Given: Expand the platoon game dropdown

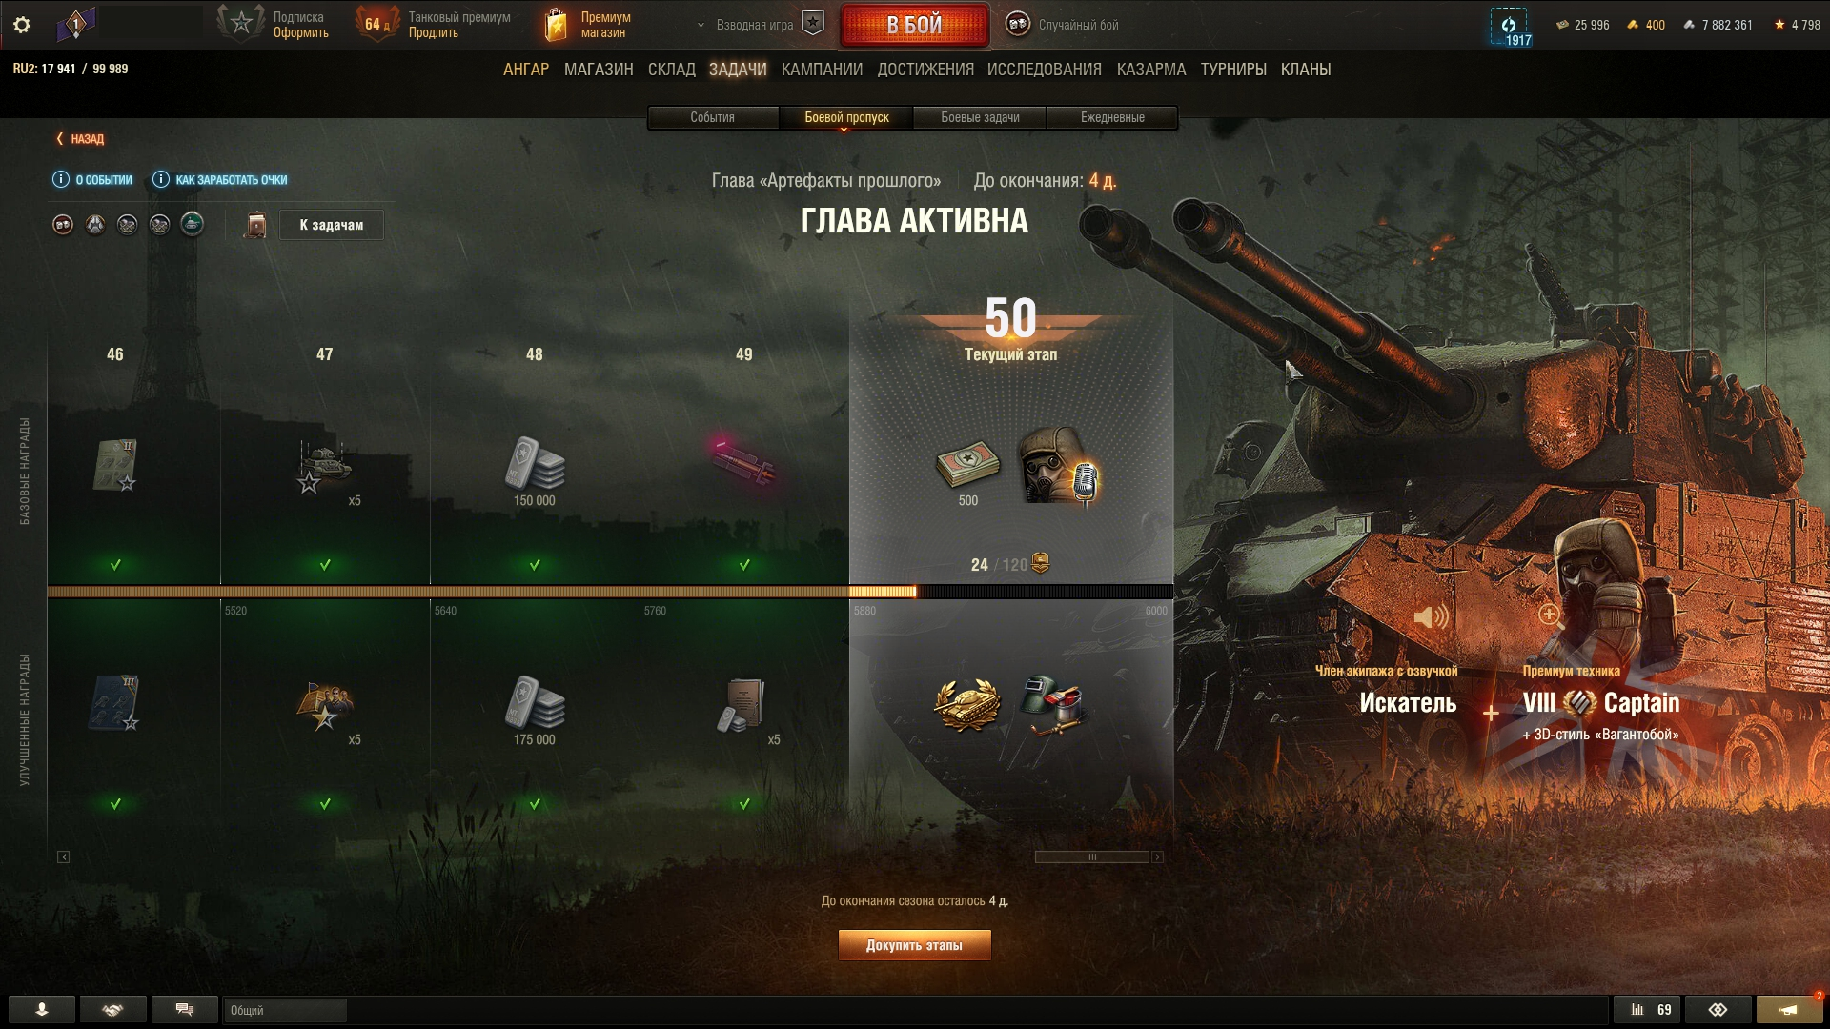Looking at the screenshot, I should click(x=760, y=25).
